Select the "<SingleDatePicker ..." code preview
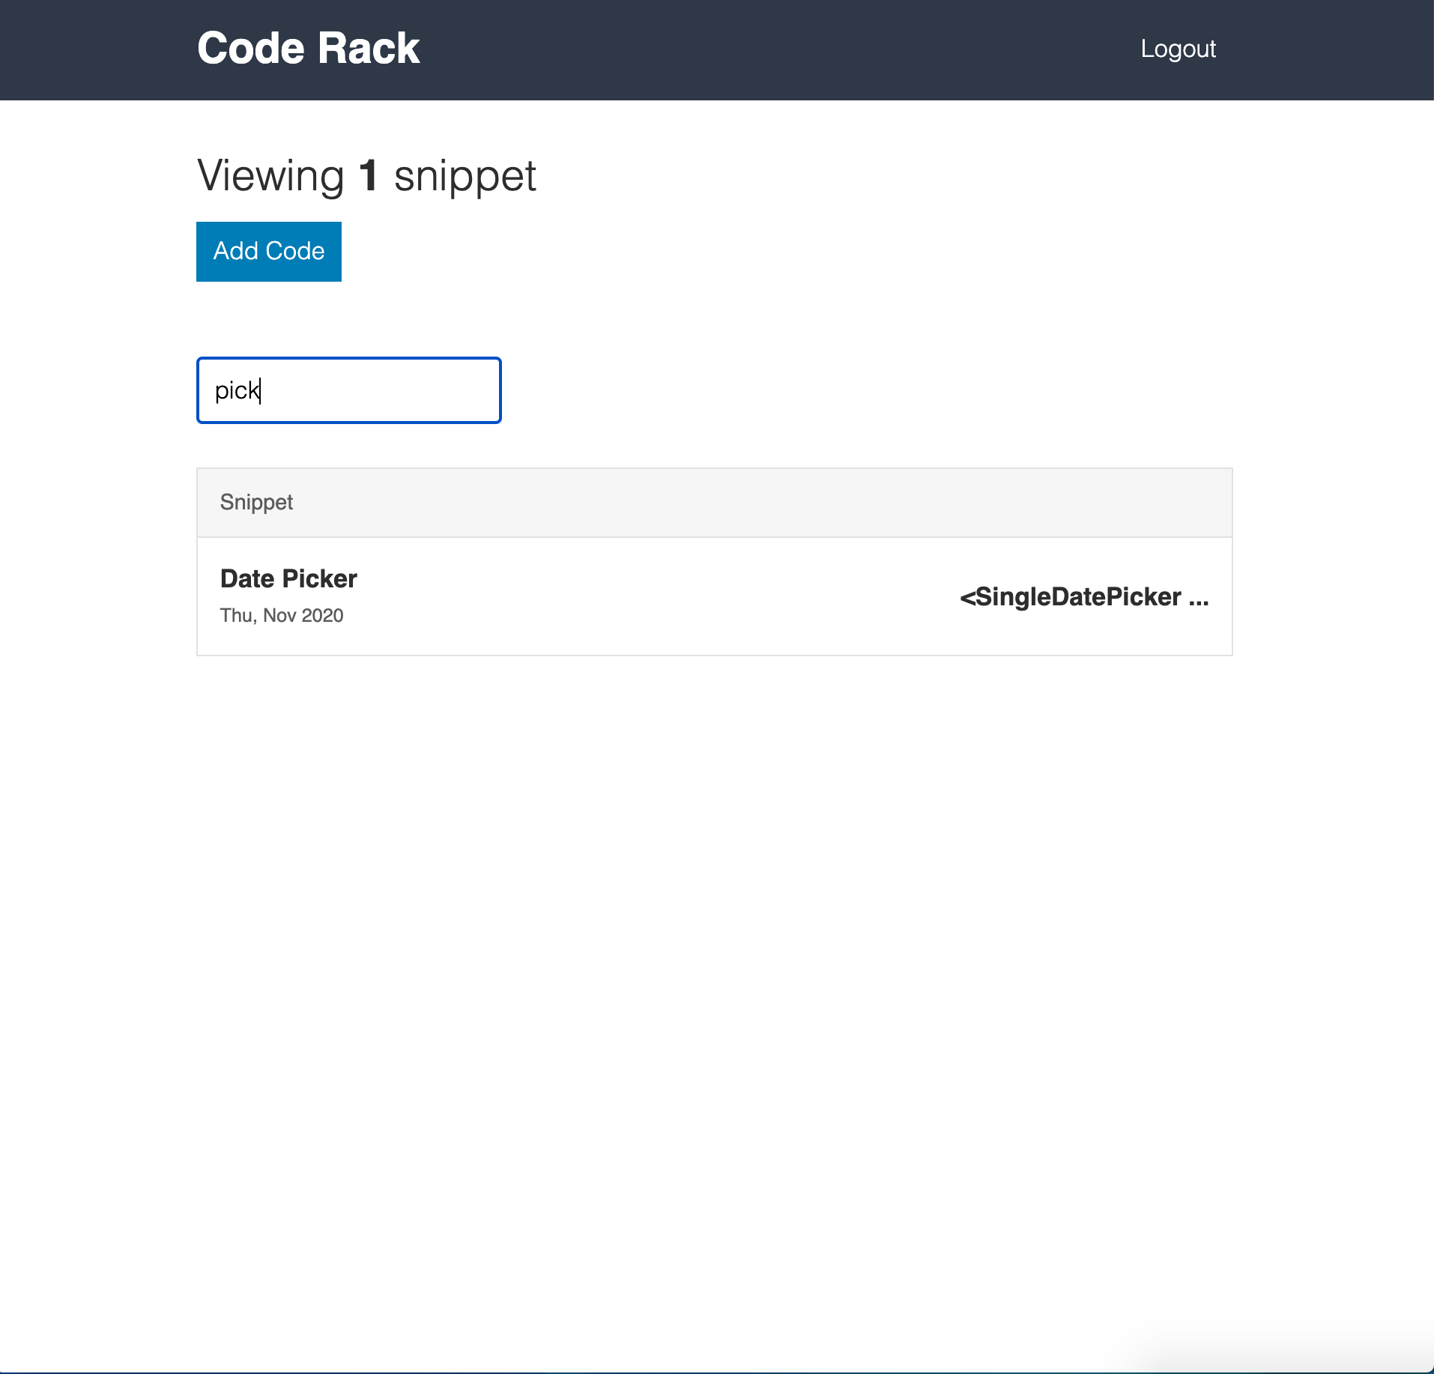Viewport: 1434px width, 1374px height. pyautogui.click(x=1084, y=597)
